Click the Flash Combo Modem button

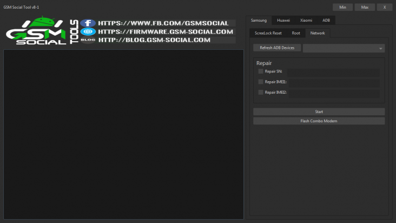point(319,121)
